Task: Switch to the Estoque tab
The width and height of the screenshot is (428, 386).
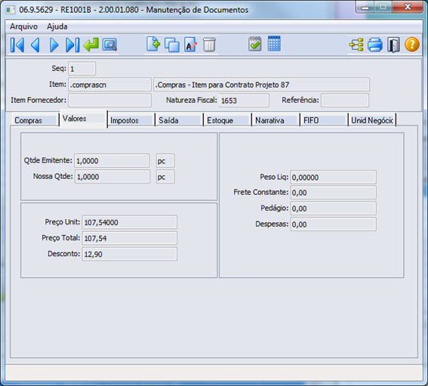Action: pyautogui.click(x=227, y=120)
